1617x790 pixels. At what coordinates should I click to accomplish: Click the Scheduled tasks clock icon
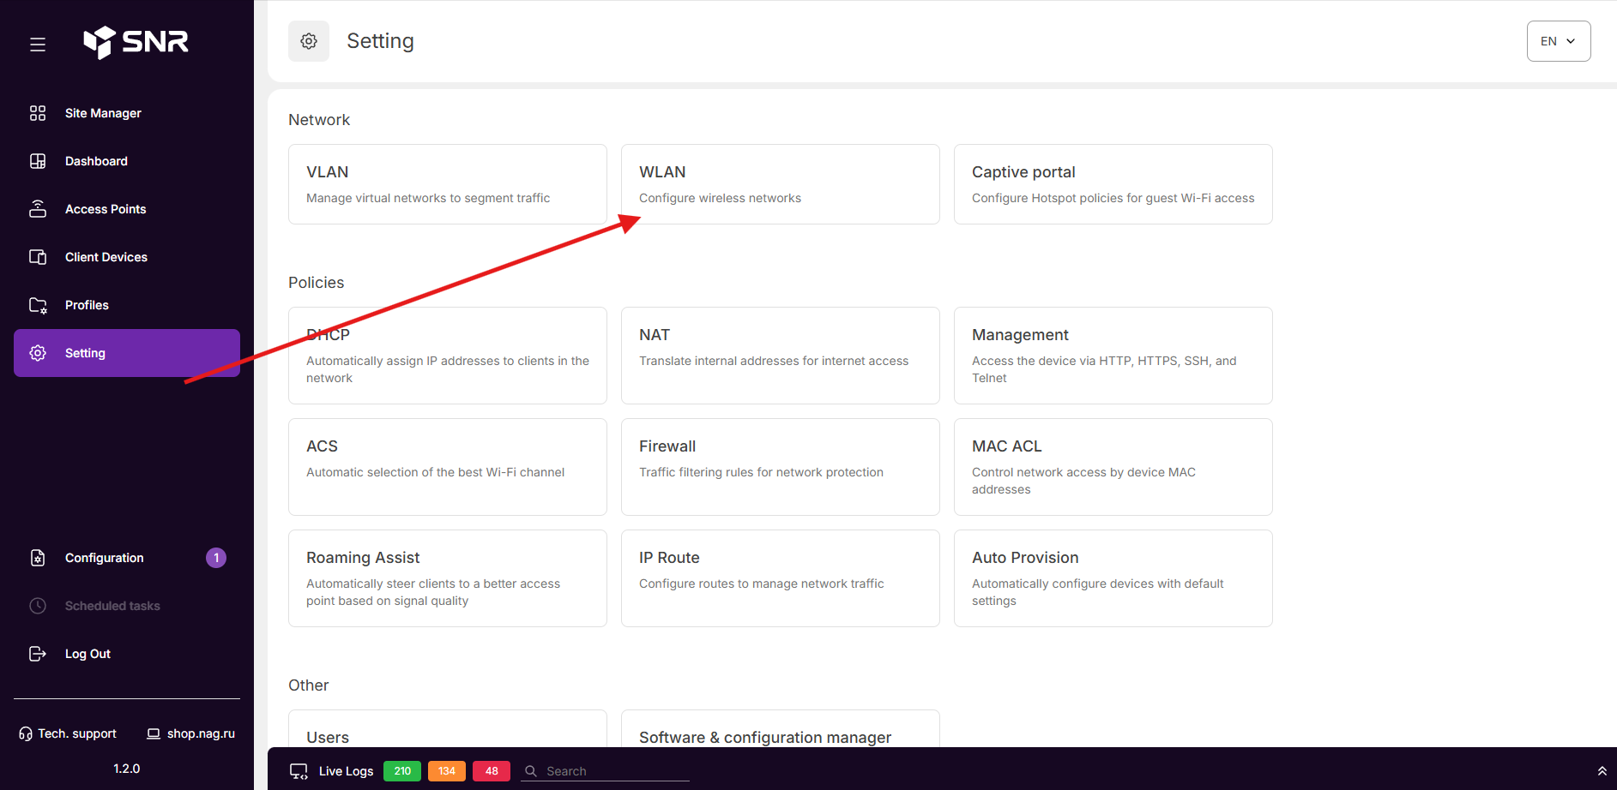click(38, 606)
